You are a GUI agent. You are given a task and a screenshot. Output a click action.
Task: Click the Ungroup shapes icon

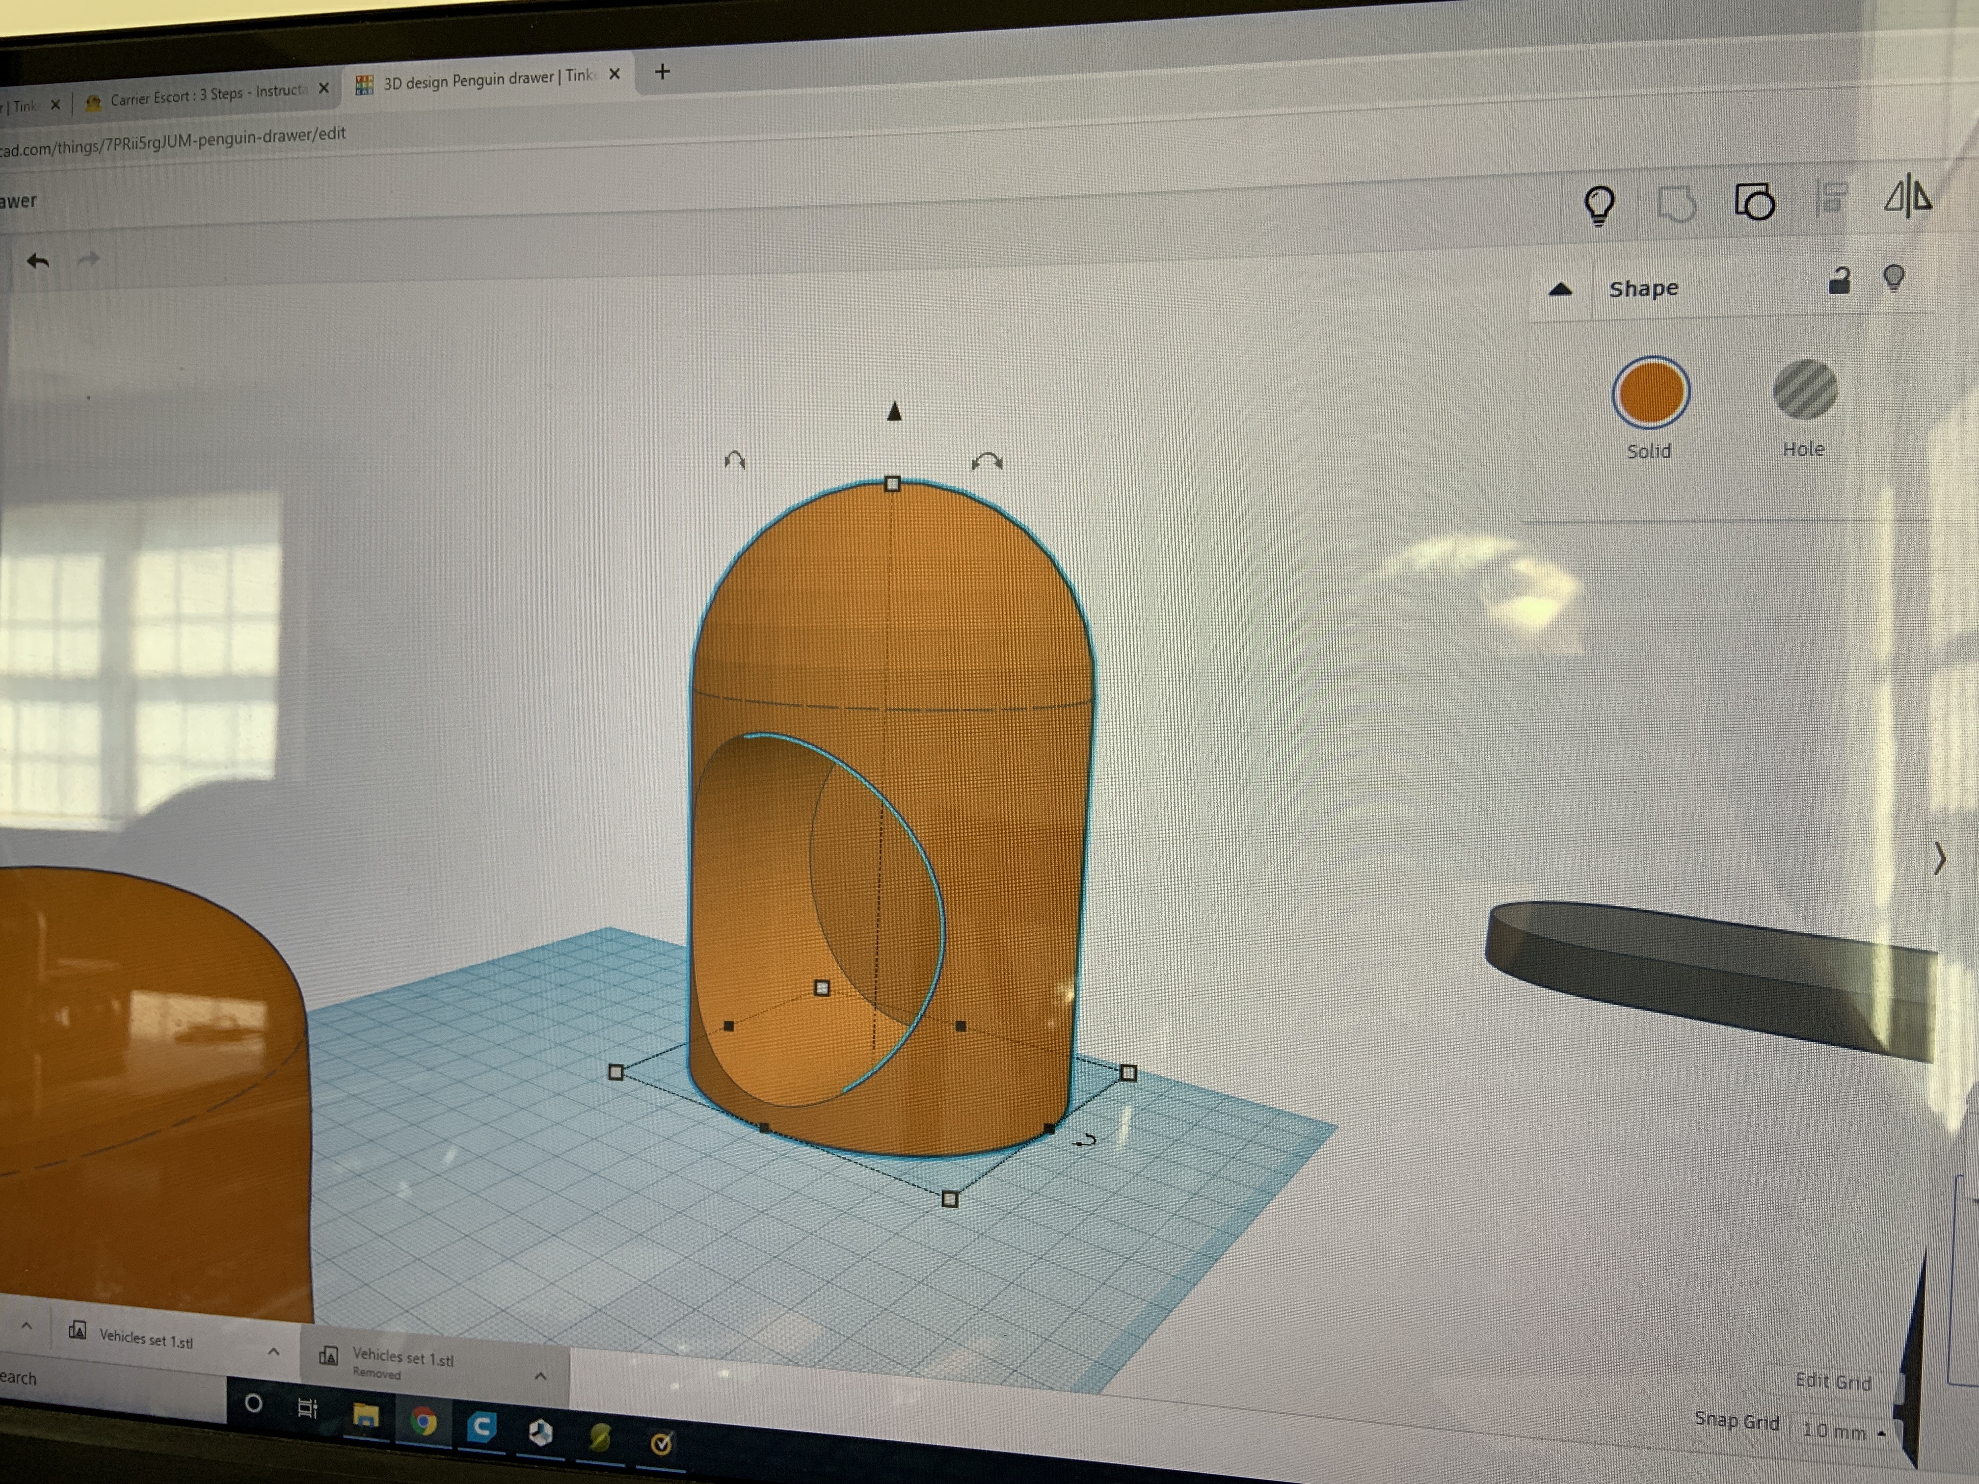(1754, 201)
